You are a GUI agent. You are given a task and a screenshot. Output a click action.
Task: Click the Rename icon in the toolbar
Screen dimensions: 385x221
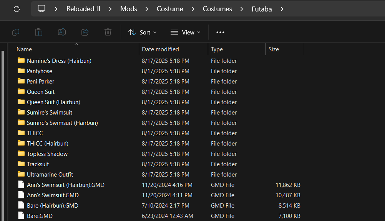[x=62, y=32]
